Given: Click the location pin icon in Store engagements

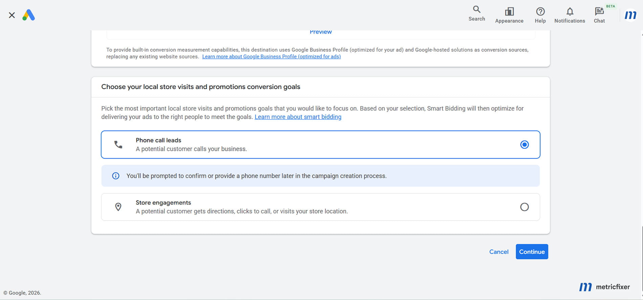Looking at the screenshot, I should 118,207.
